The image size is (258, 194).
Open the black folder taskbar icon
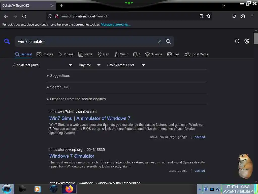(x=22, y=189)
